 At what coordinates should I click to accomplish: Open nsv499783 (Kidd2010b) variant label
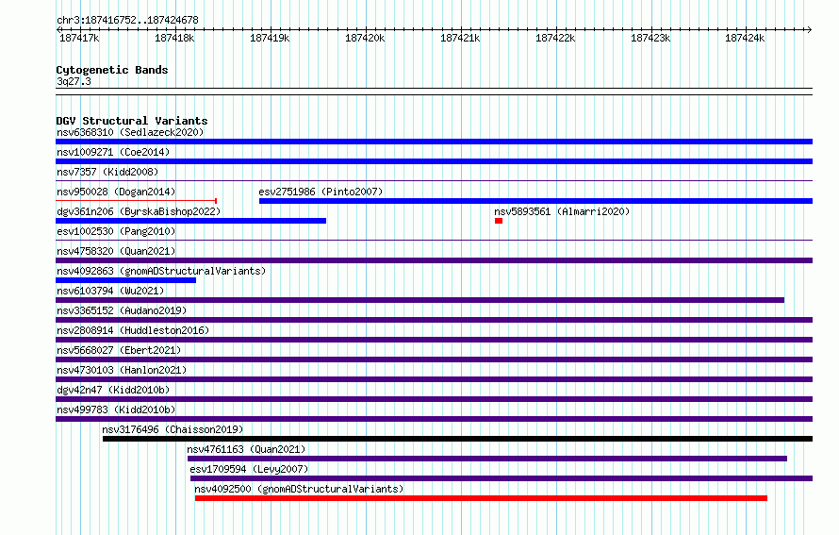(x=116, y=410)
